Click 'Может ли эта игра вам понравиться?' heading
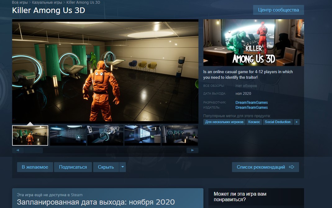This screenshot has height=208, width=332. (240, 197)
